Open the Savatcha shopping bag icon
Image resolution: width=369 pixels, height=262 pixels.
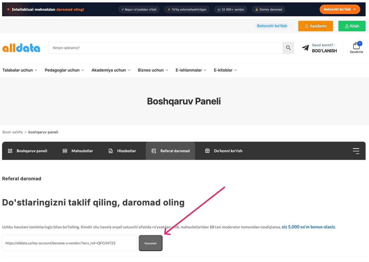[x=356, y=46]
